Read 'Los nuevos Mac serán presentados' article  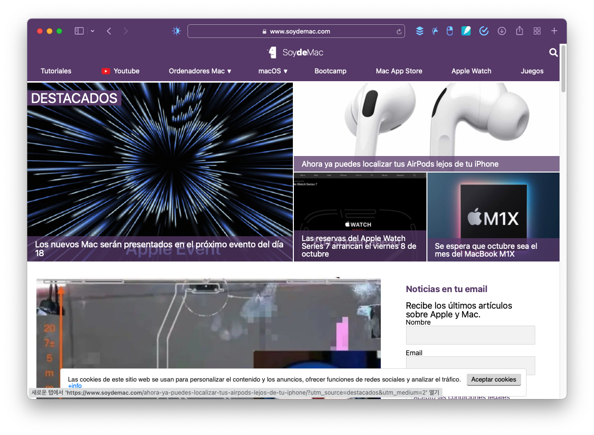[x=159, y=248]
